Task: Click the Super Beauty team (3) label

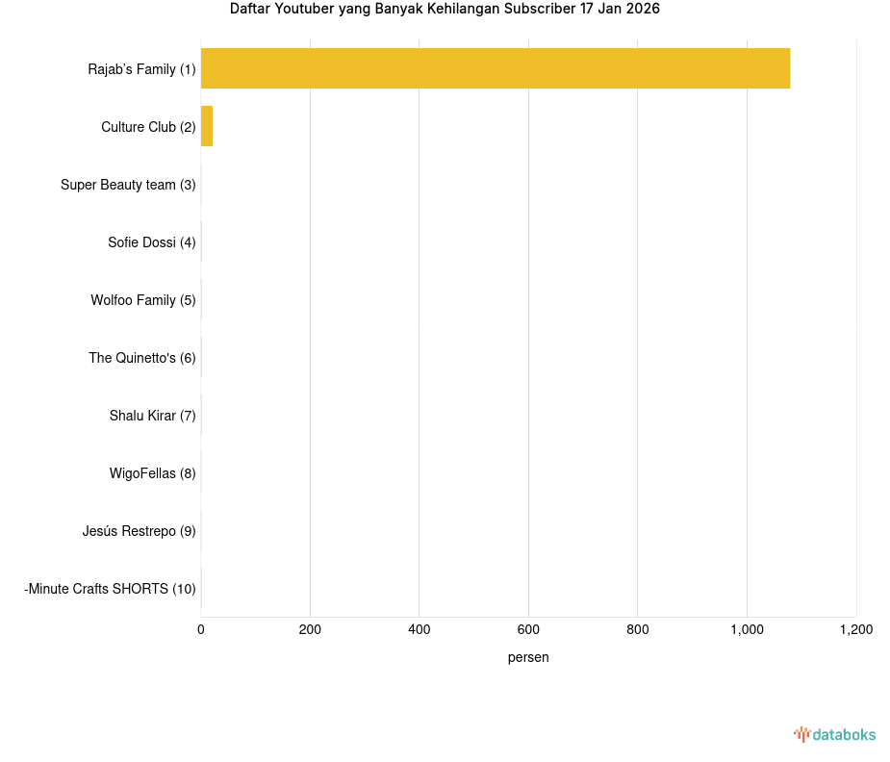Action: [128, 185]
